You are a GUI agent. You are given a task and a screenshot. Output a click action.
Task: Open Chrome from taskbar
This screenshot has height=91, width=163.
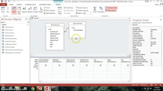(x=33, y=89)
